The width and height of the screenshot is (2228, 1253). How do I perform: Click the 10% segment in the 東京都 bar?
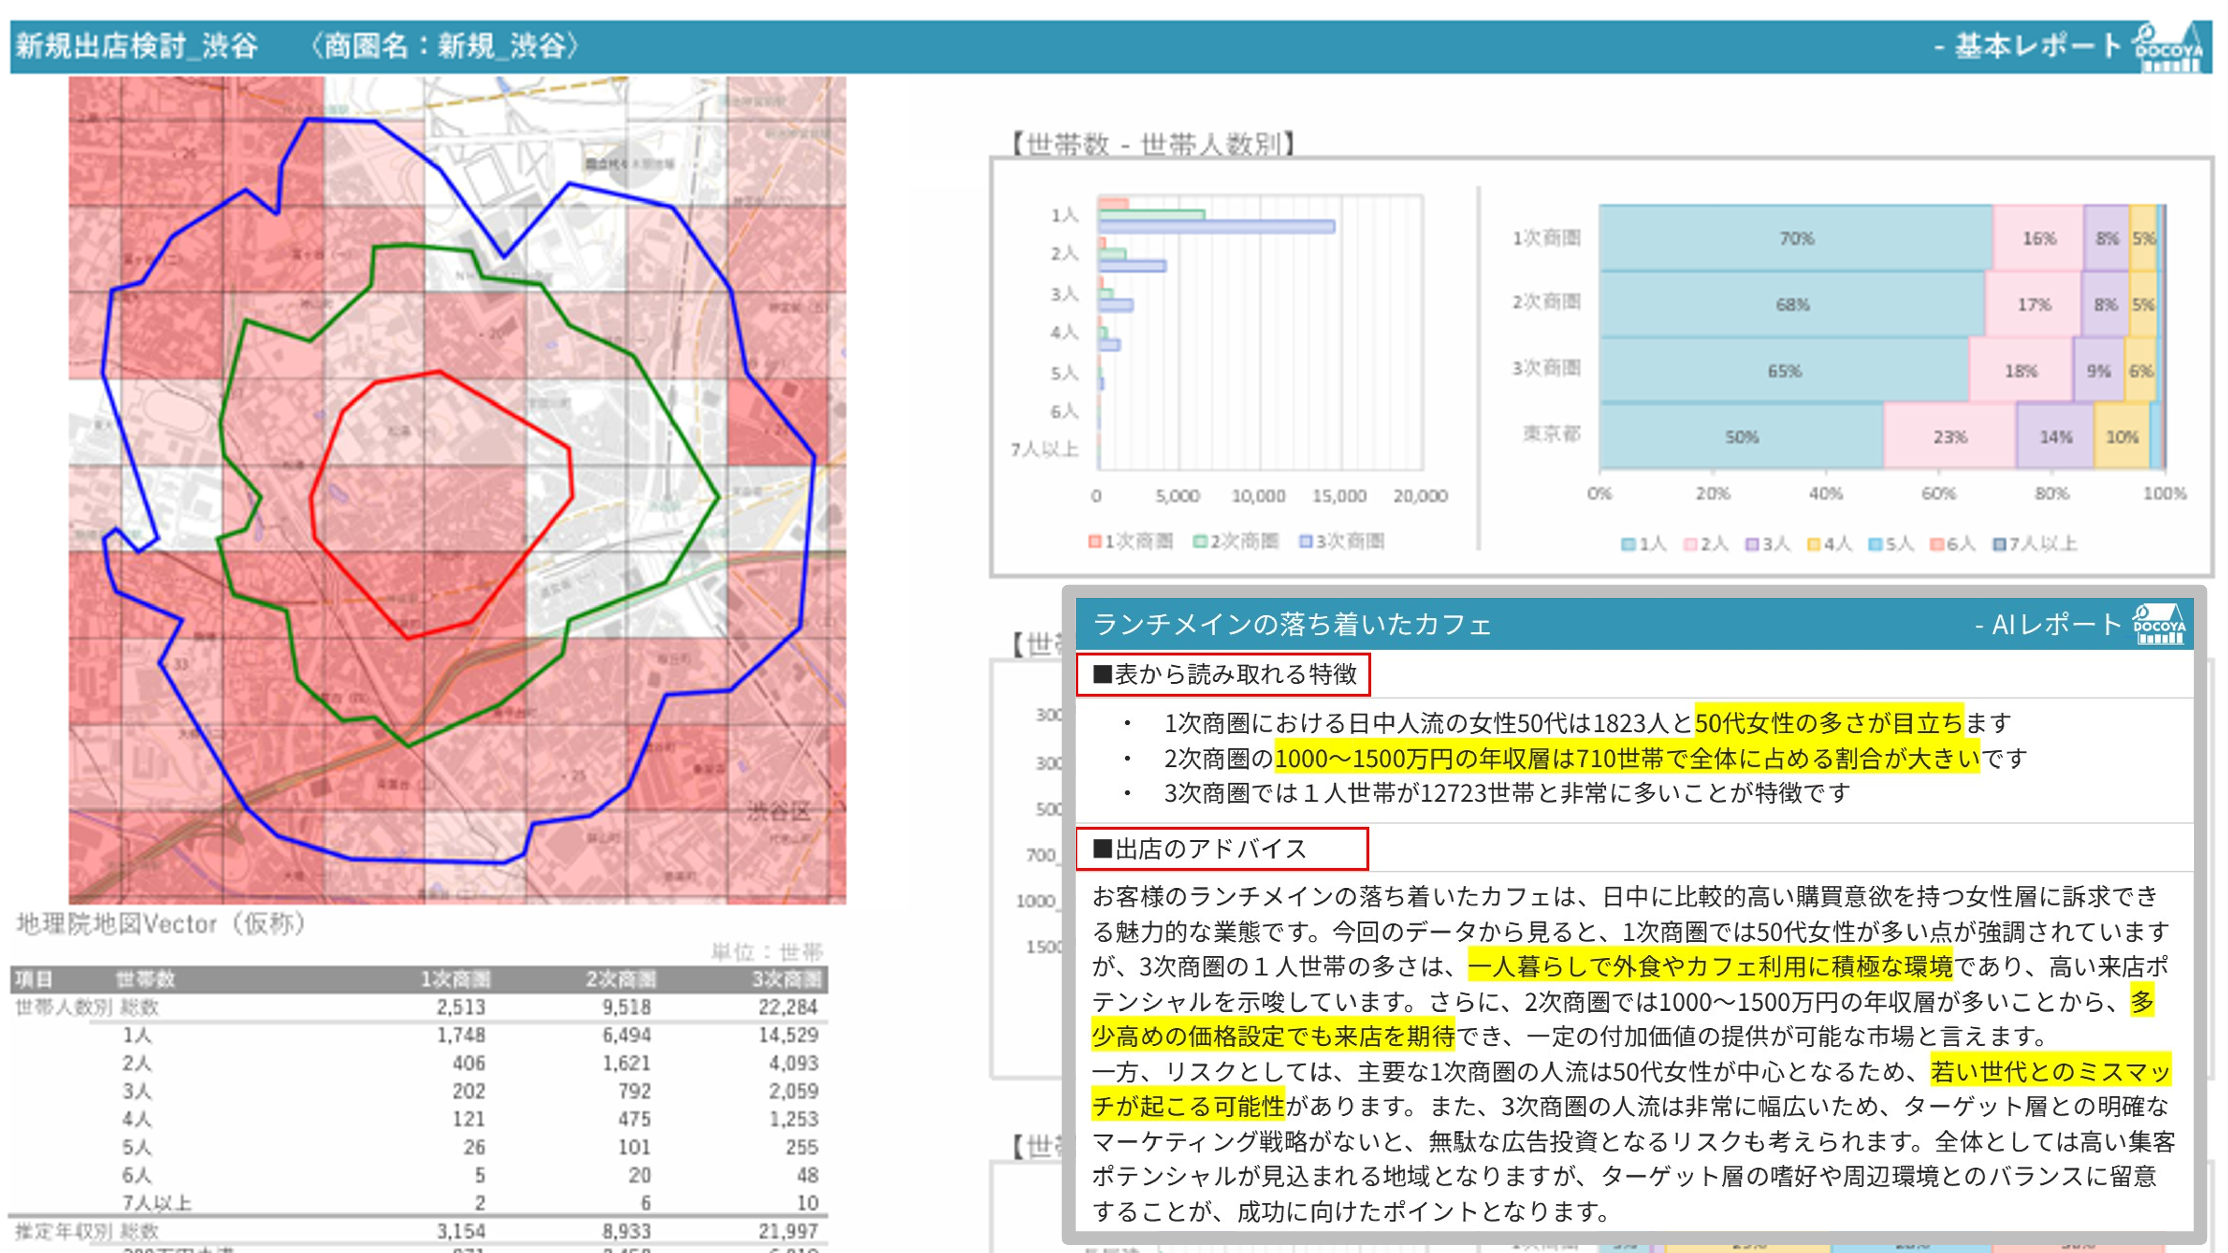coord(2122,437)
